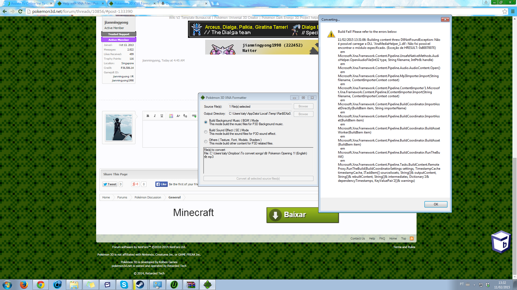Screen dimensions: 517x290
Task: Click OK in the Converting error dialog
Action: pos(436,204)
